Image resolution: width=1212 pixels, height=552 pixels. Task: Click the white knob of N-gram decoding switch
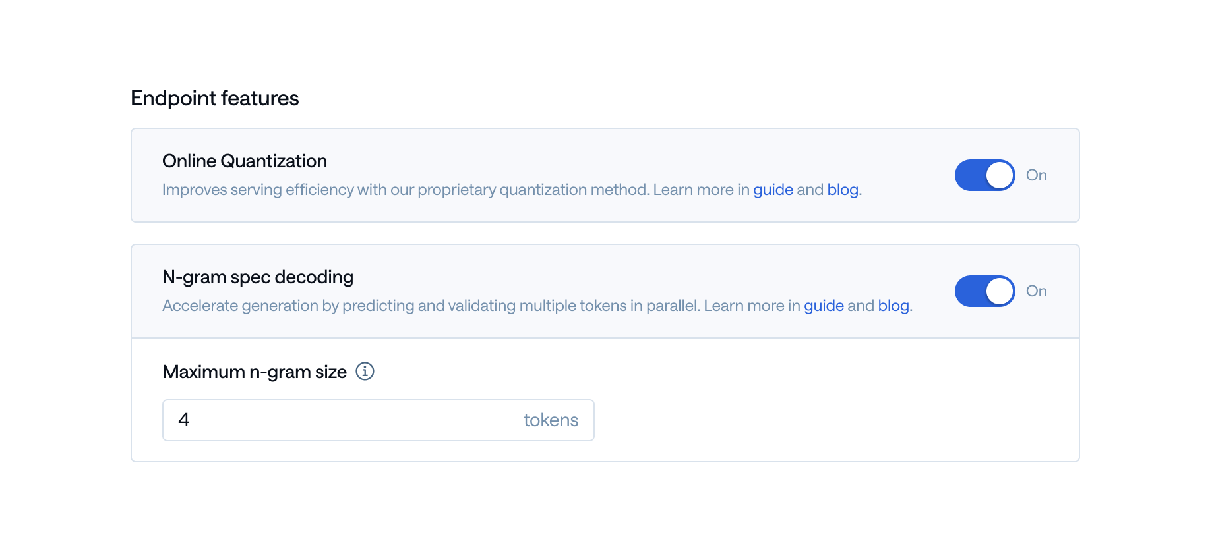pos(1000,291)
